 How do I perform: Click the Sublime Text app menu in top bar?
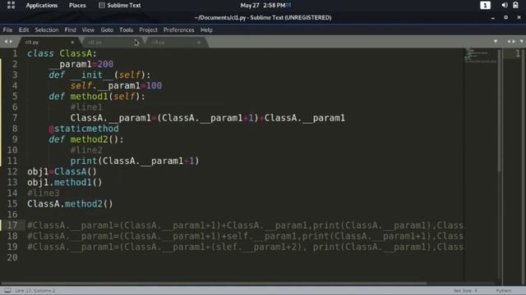(x=120, y=6)
